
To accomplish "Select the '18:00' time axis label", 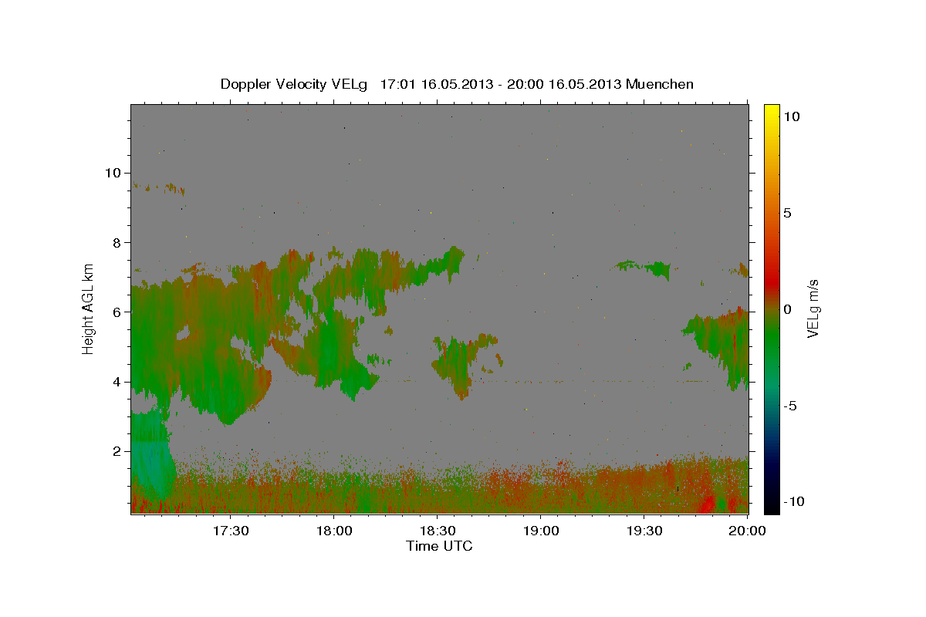I will click(334, 531).
